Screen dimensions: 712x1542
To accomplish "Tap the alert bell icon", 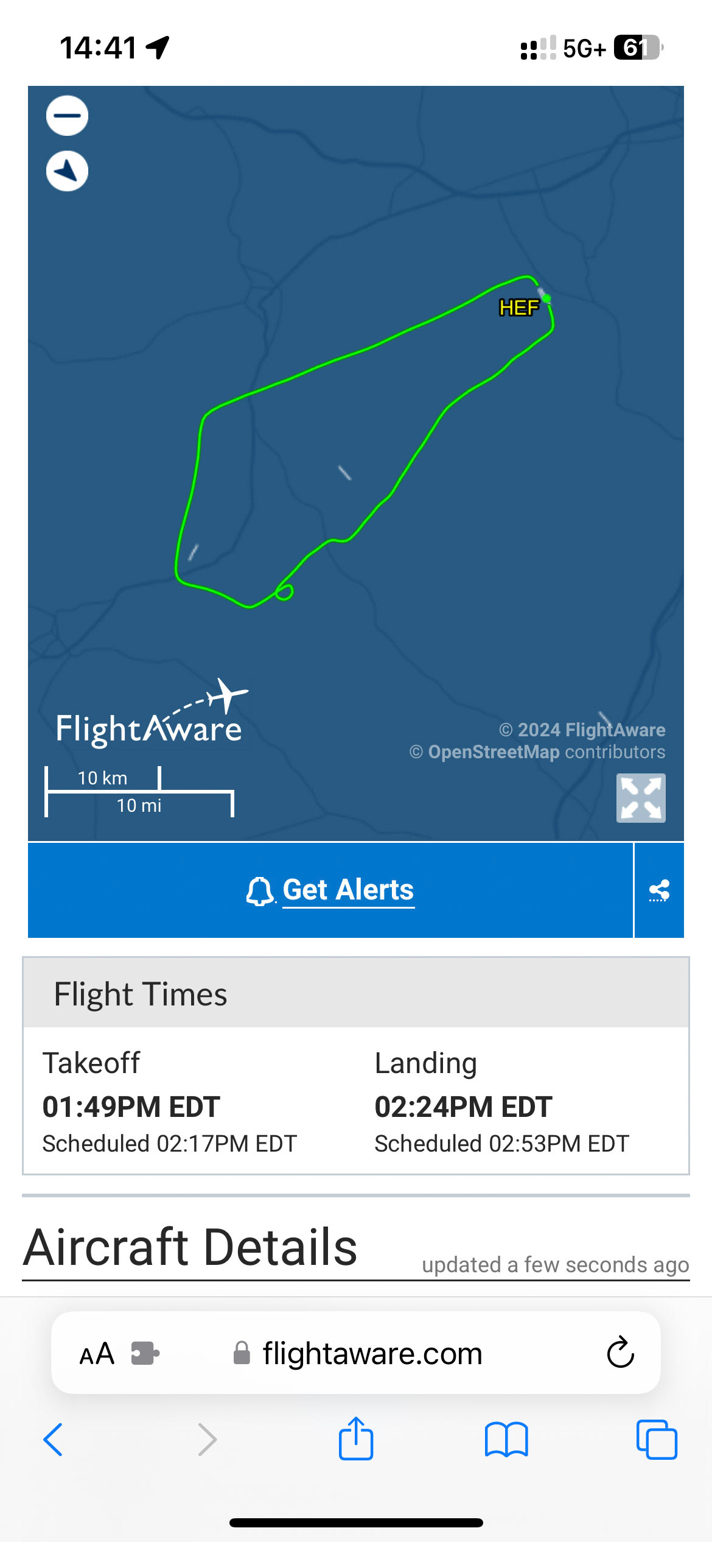I will point(260,892).
